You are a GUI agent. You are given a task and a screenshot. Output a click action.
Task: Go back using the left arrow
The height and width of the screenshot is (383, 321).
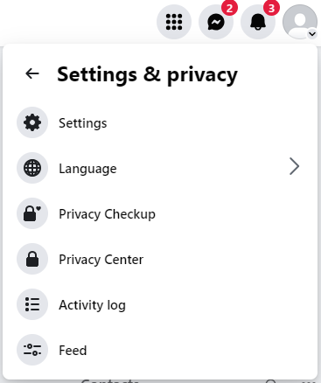32,73
